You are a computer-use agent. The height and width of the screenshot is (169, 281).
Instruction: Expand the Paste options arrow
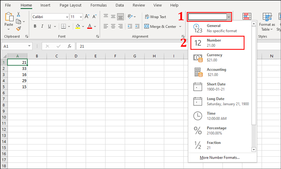click(x=8, y=29)
